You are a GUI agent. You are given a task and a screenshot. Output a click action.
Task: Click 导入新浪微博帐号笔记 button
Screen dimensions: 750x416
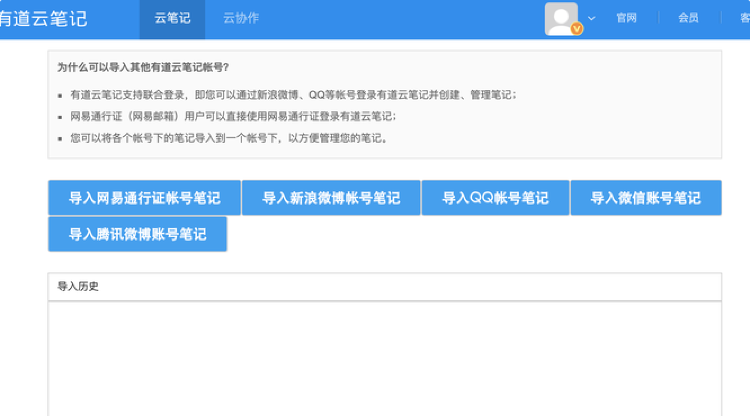tap(331, 198)
